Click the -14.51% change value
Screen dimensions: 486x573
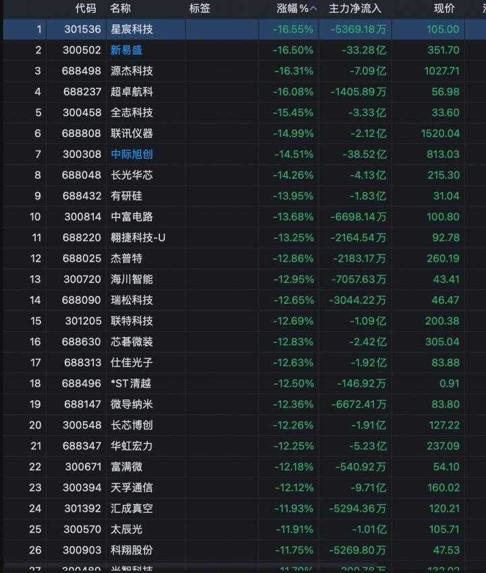point(294,154)
